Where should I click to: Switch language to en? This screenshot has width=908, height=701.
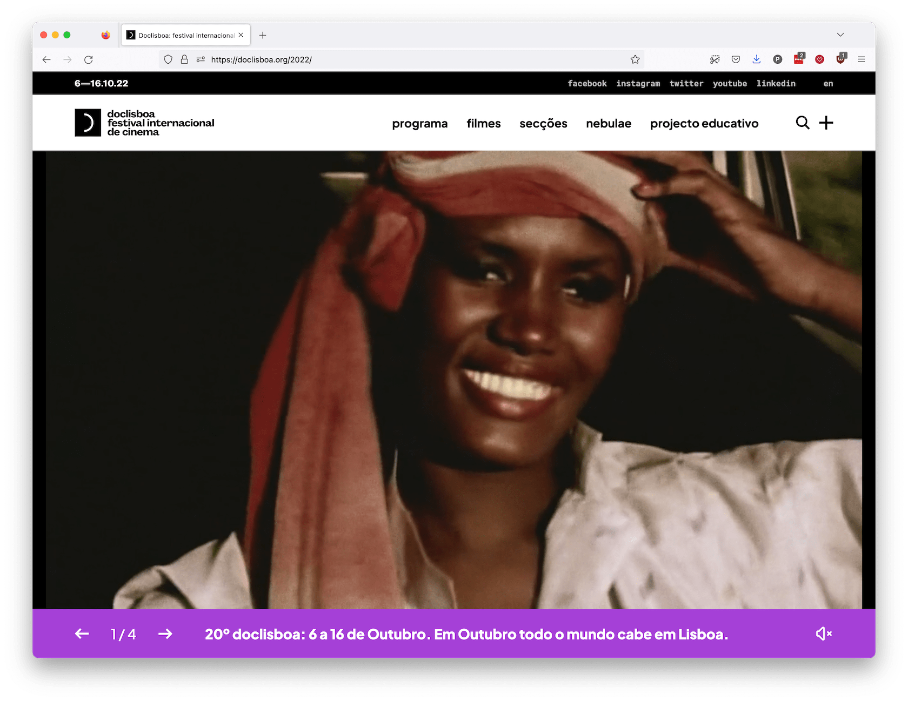828,84
